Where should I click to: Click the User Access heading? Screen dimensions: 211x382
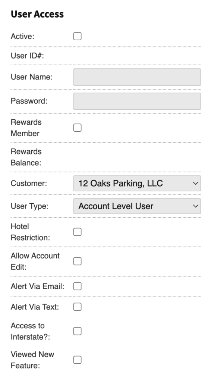pos(37,14)
